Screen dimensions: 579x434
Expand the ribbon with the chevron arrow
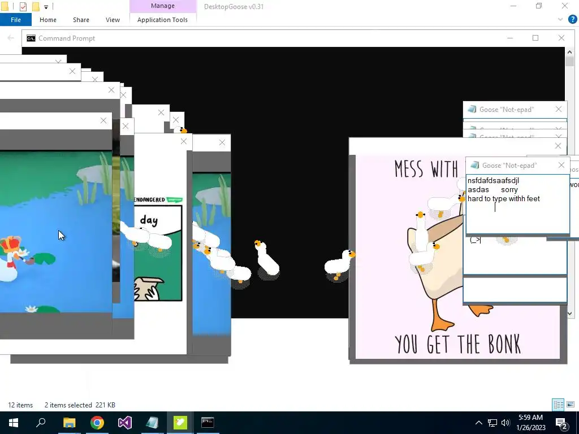560,19
